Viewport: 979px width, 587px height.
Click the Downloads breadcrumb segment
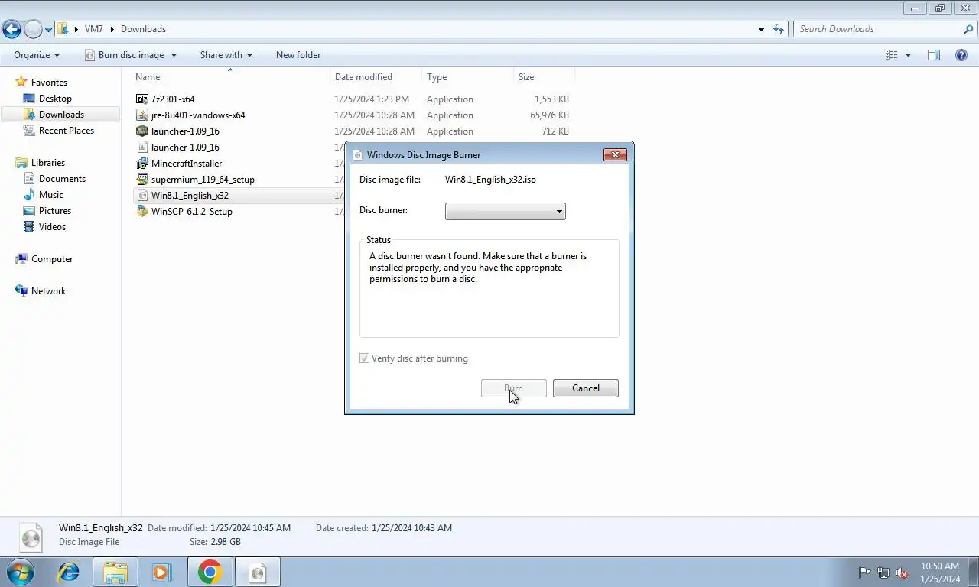pos(143,29)
